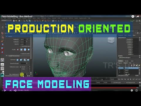
Task: Switch to the Display layer tab
Action: point(120,61)
